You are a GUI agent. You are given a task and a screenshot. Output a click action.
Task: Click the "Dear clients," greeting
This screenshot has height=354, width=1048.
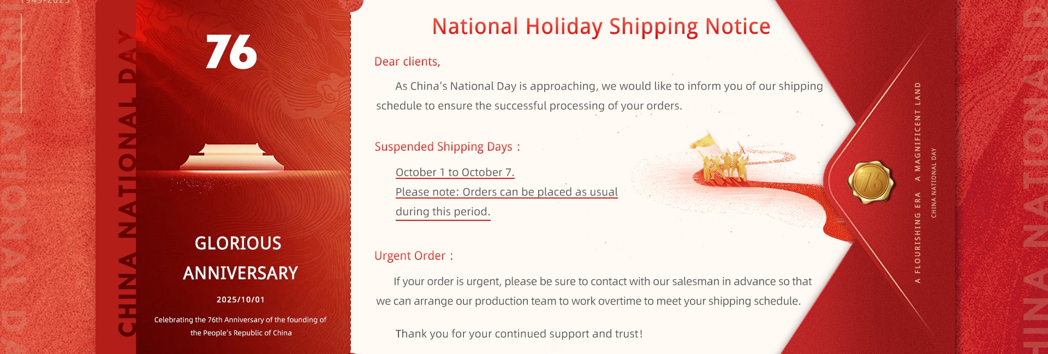point(407,62)
